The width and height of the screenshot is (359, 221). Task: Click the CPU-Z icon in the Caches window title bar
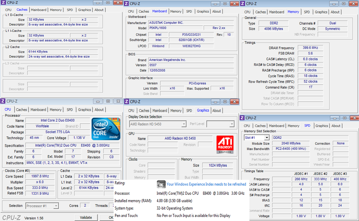tap(3, 3)
